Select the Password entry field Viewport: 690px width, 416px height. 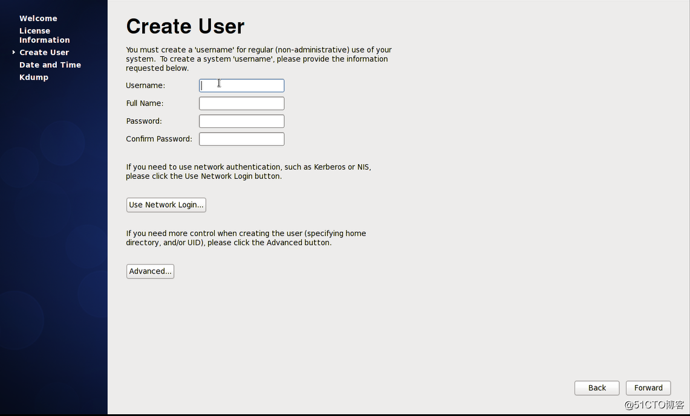241,121
